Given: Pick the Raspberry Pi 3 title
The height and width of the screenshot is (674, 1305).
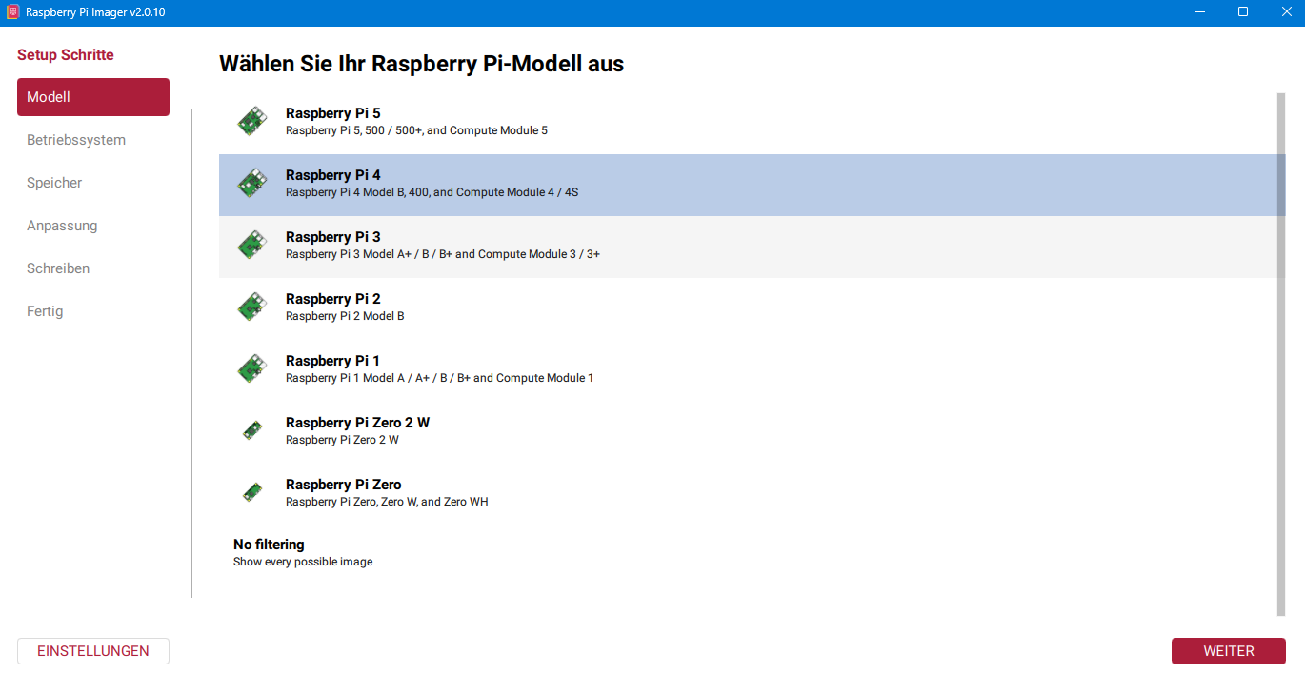Looking at the screenshot, I should pos(333,237).
